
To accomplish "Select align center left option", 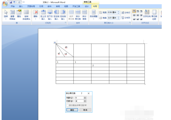I will (x=134, y=15).
